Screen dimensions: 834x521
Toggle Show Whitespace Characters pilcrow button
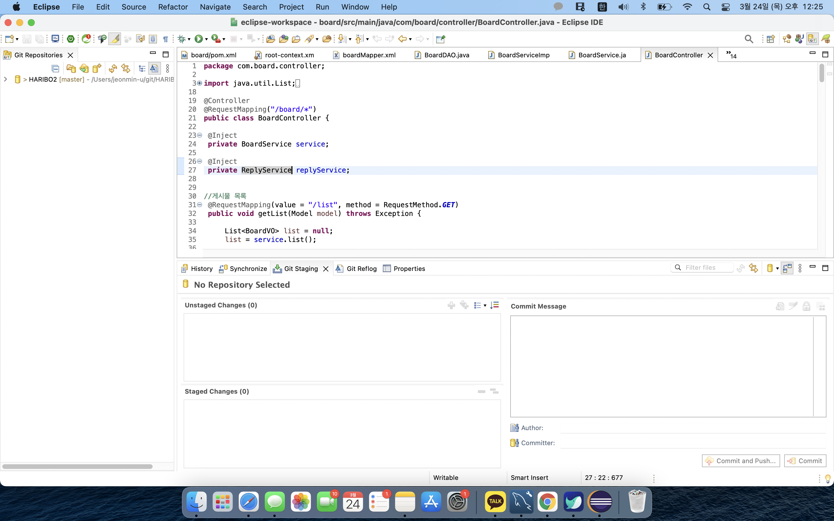[x=166, y=39]
